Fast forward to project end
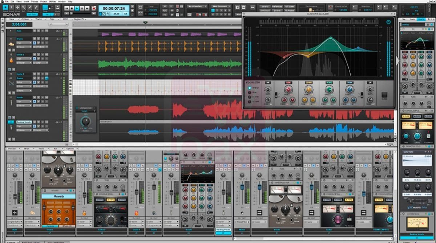The width and height of the screenshot is (436, 243). 87,8
